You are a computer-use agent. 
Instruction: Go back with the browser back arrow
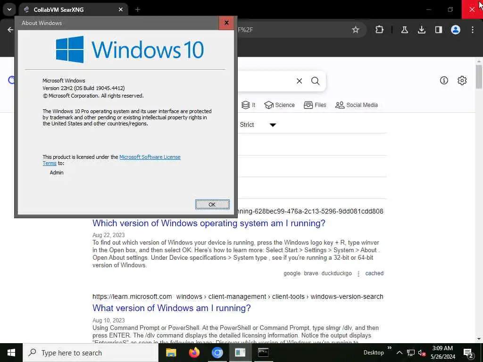(10, 30)
